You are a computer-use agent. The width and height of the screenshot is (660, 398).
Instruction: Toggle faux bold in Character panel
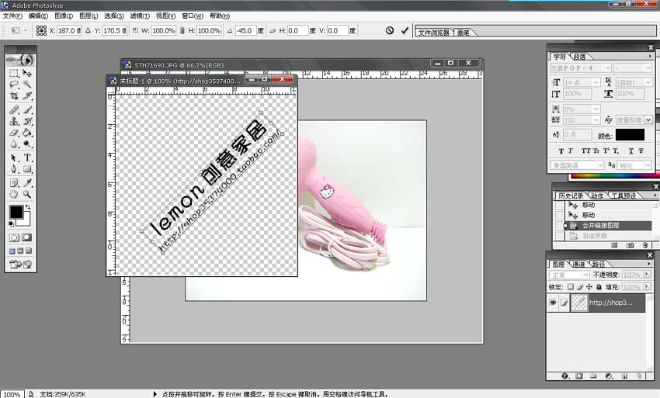tap(561, 151)
